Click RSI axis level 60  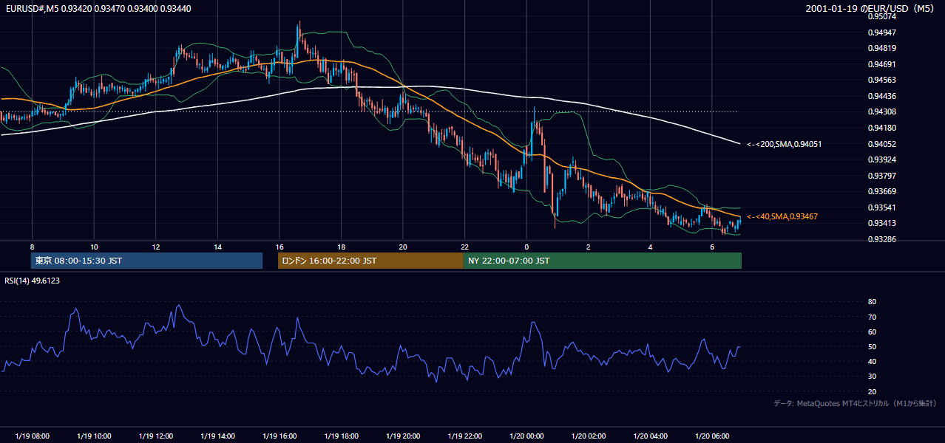pos(873,332)
